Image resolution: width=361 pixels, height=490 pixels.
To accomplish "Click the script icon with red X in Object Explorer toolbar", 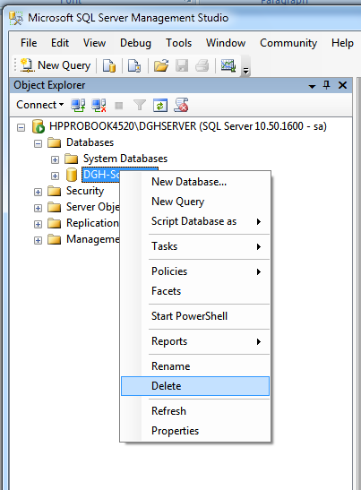I will pos(181,105).
